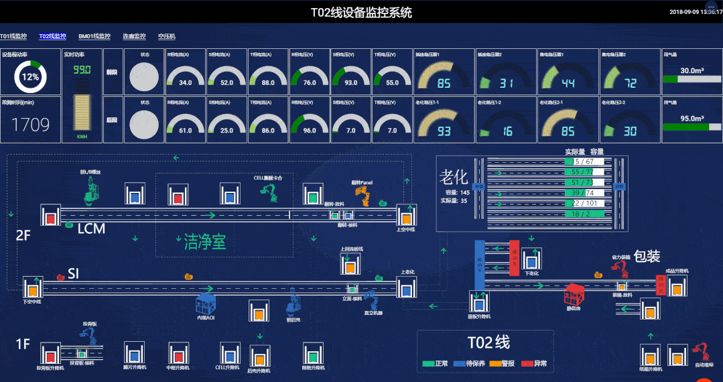Click the green CELL robot arm icon
Image resolution: width=723 pixels, height=382 pixels.
pyautogui.click(x=271, y=192)
